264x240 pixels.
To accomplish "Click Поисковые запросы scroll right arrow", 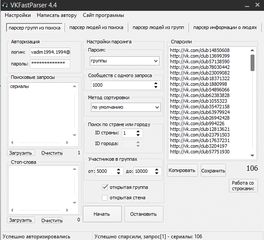I will tap(67, 143).
